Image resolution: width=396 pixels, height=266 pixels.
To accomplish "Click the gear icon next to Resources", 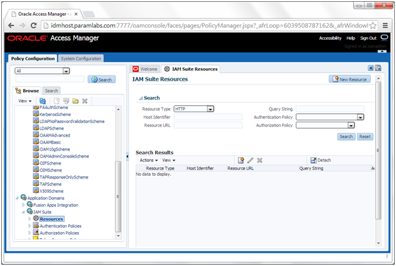I will 36,218.
